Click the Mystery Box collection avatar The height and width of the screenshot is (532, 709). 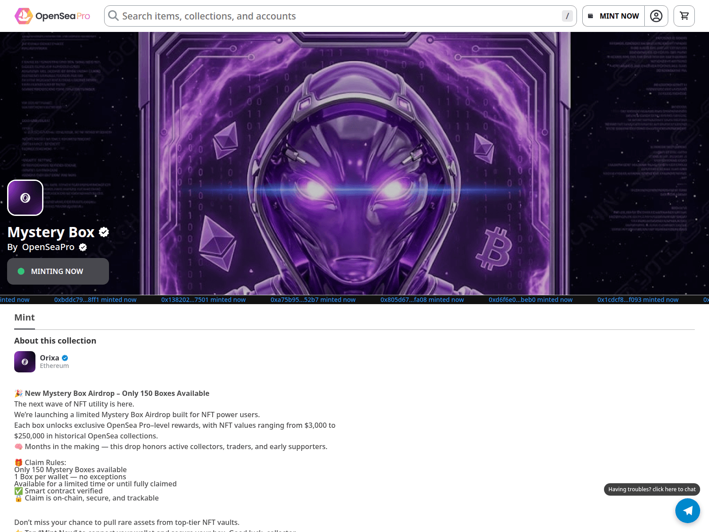pyautogui.click(x=25, y=198)
